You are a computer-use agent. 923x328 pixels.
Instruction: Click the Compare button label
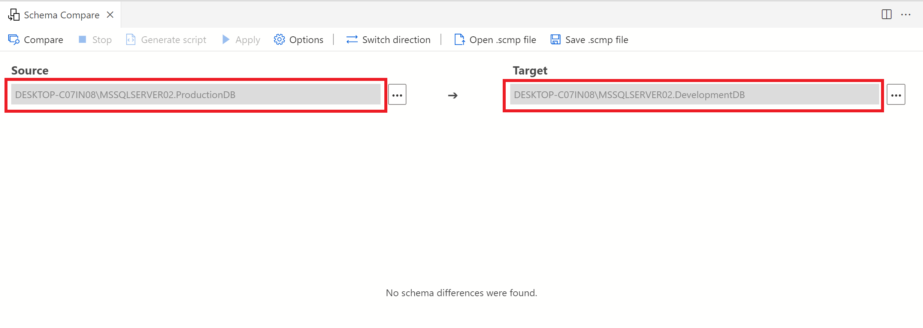coord(43,40)
